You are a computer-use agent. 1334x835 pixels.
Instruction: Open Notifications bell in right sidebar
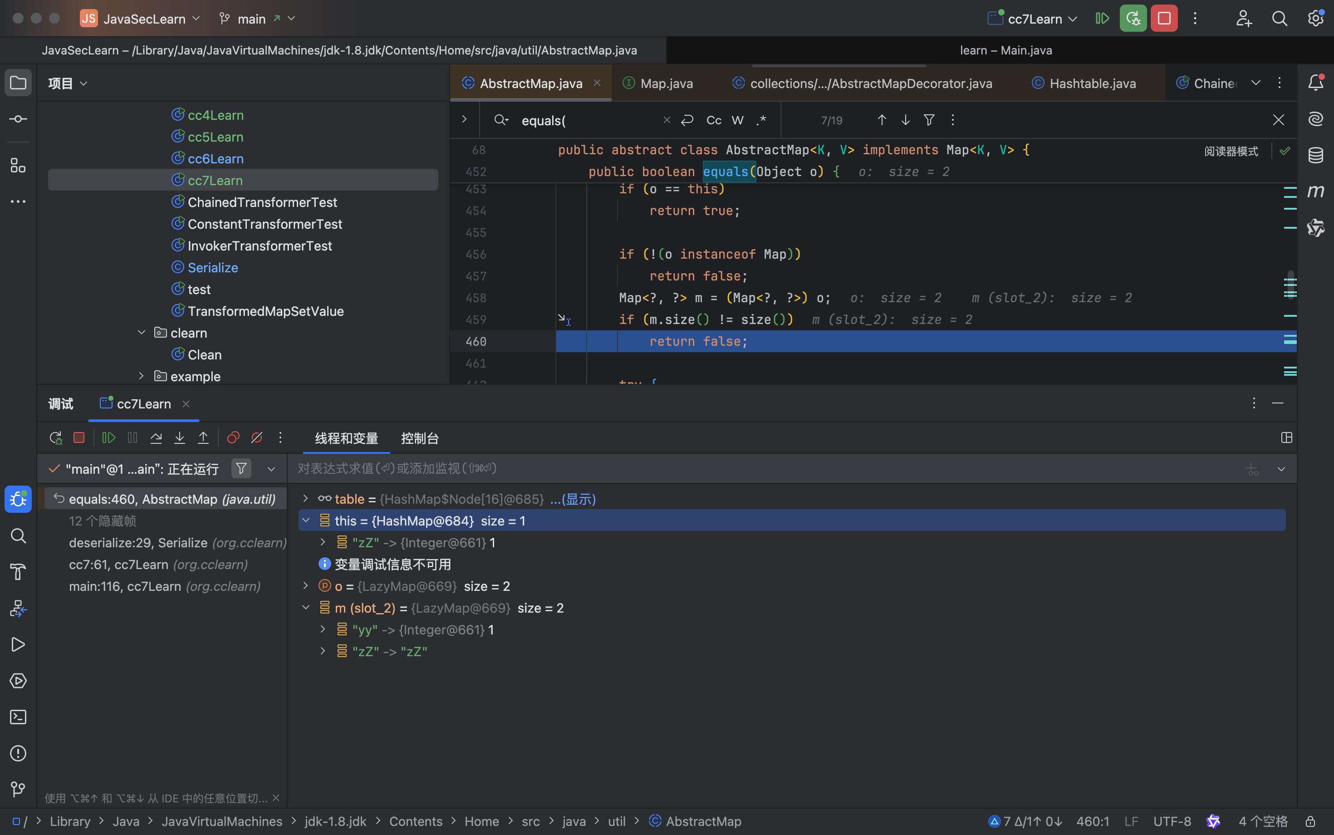tap(1315, 83)
